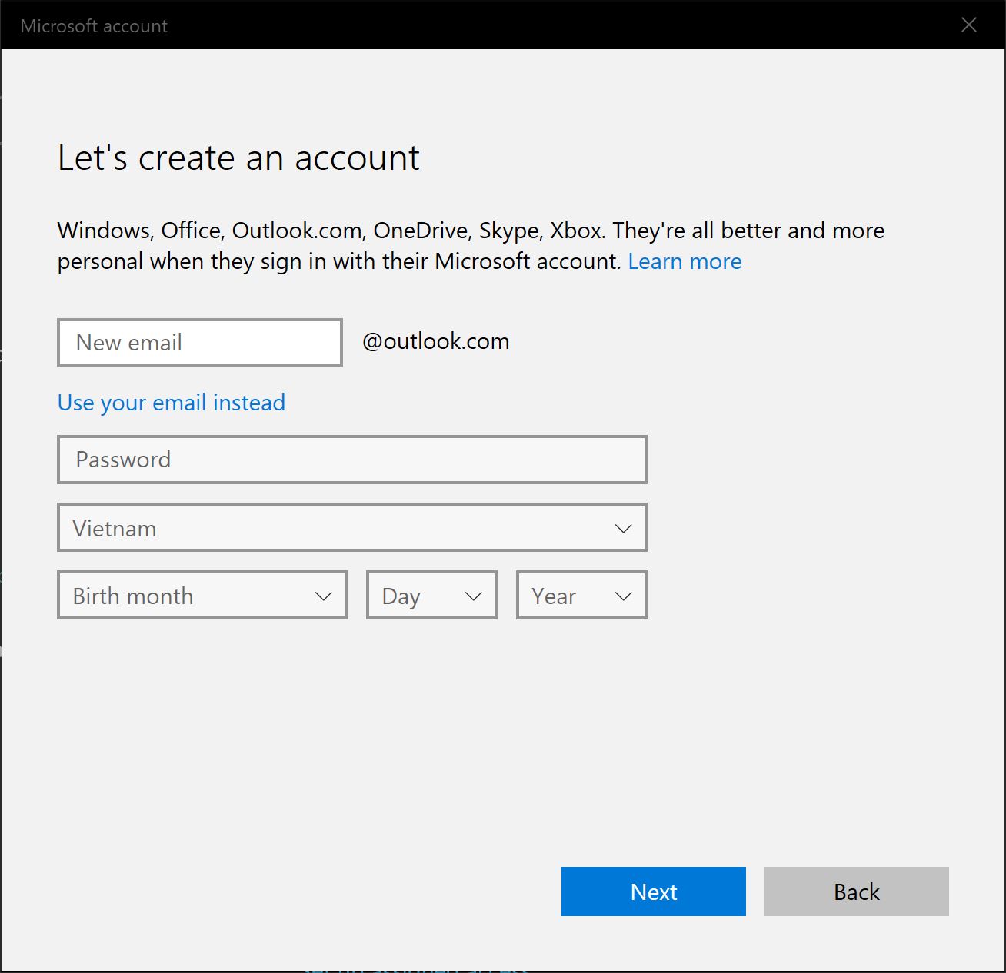The width and height of the screenshot is (1006, 973).
Task: Click the Let's create an account heading
Action: 238,158
